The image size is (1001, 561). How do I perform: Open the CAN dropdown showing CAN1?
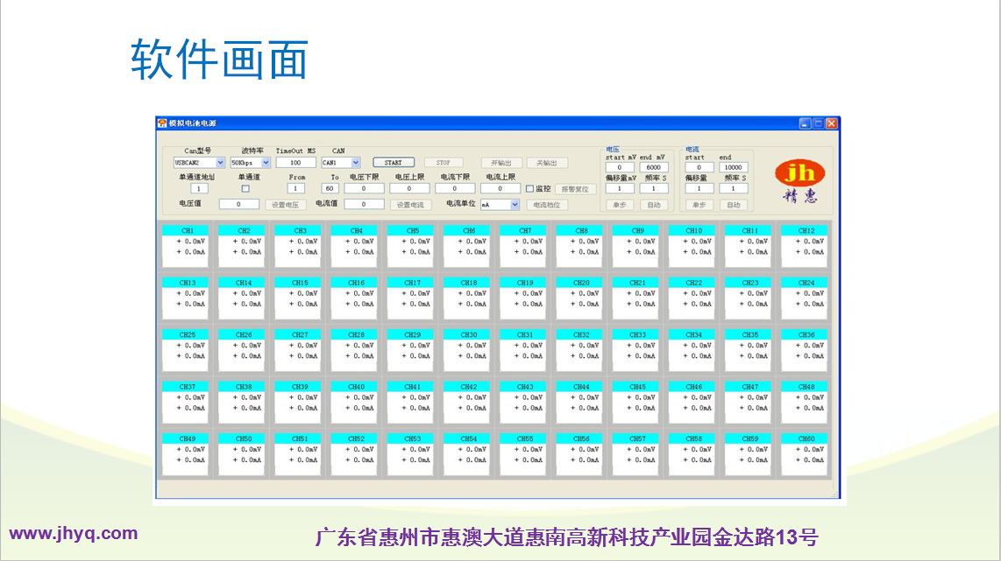355,163
